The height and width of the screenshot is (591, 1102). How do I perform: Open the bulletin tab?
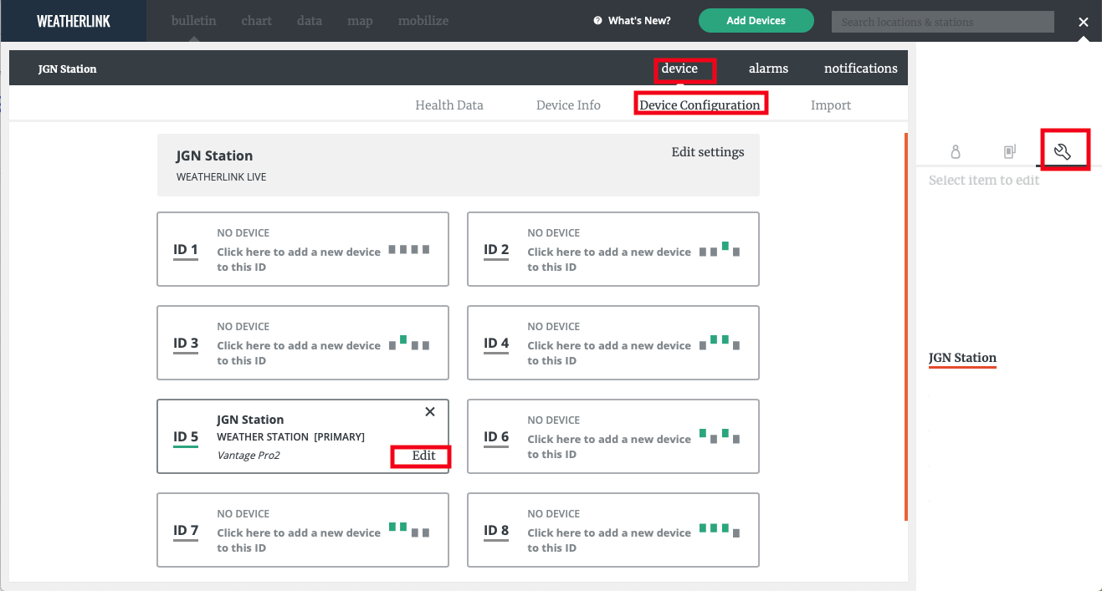click(x=193, y=21)
